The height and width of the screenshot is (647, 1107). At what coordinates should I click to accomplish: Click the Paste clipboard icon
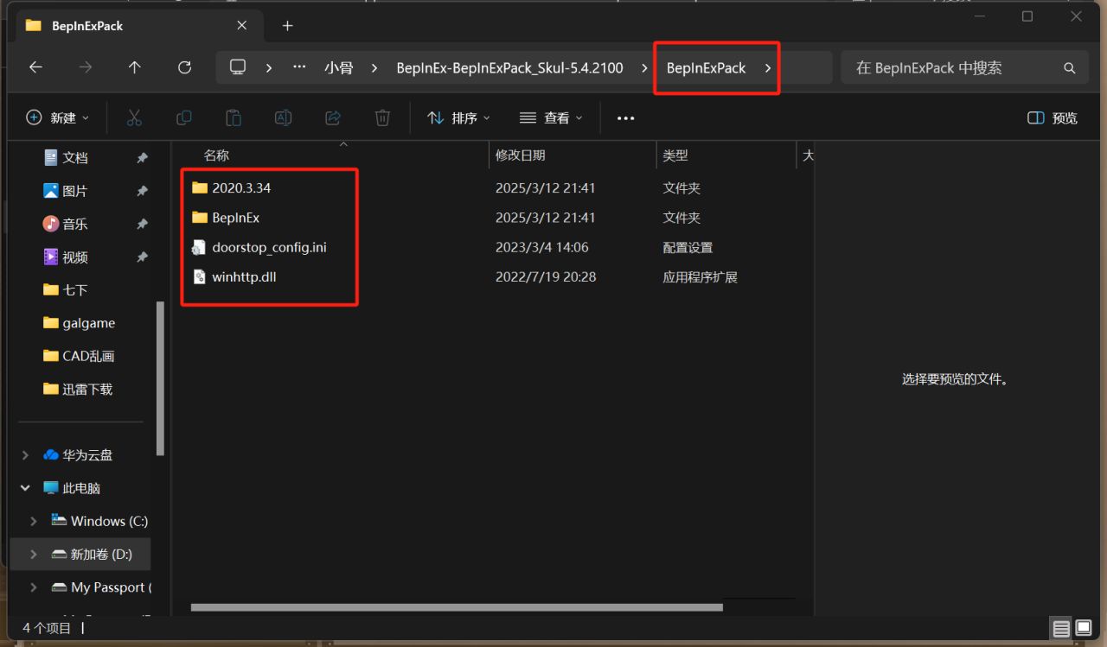pos(234,117)
